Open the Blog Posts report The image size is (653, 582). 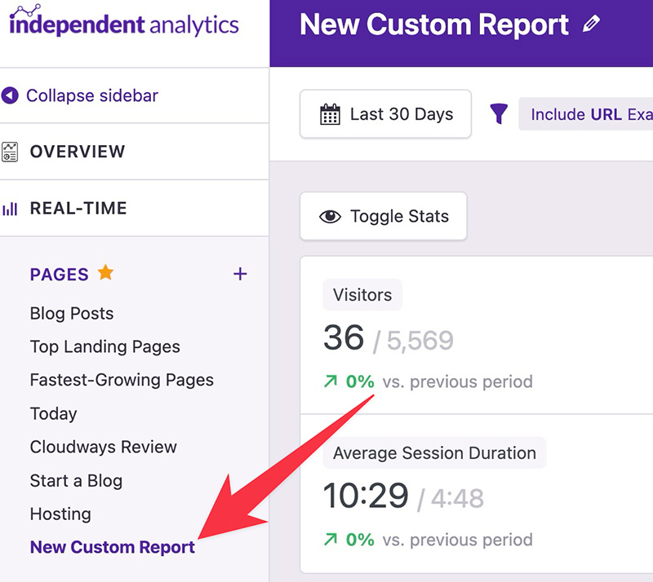tap(72, 314)
